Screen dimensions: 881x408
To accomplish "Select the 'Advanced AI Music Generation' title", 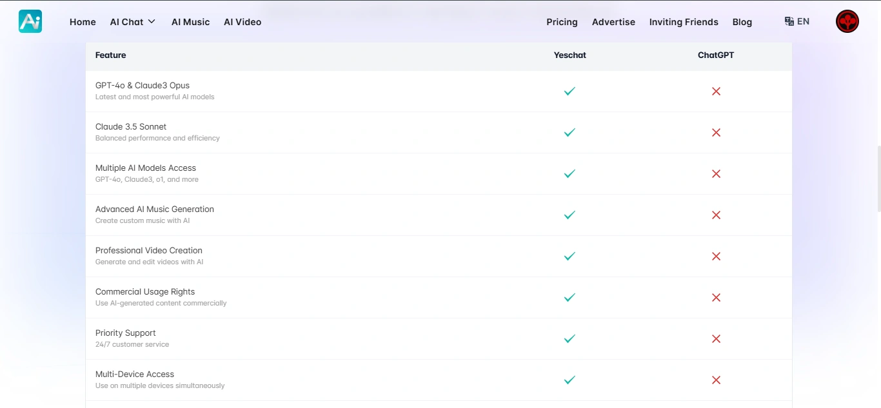I will tap(155, 209).
